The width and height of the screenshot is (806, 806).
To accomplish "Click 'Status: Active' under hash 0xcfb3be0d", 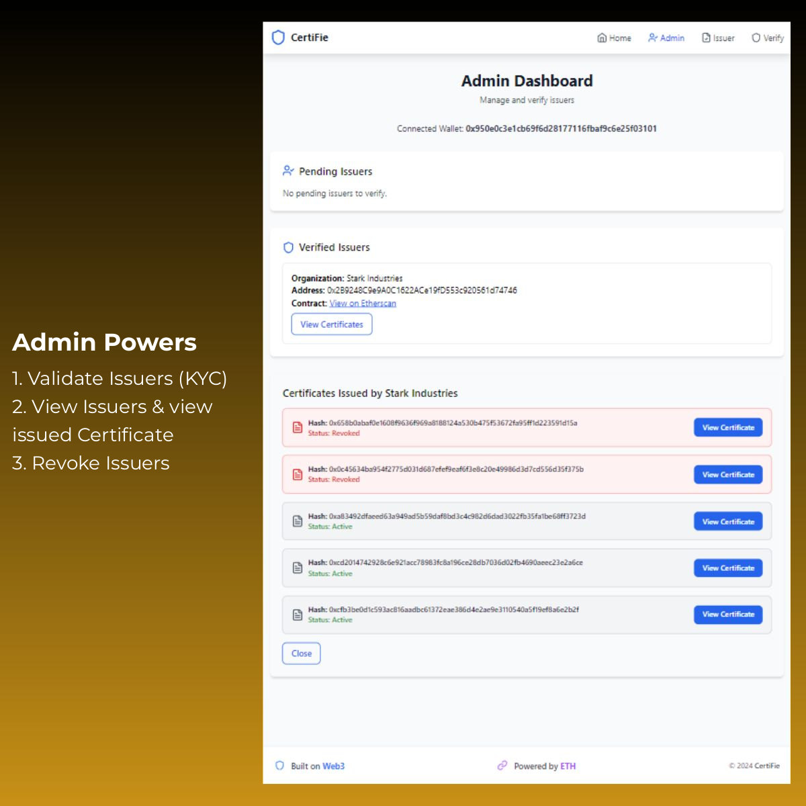I will click(x=330, y=620).
